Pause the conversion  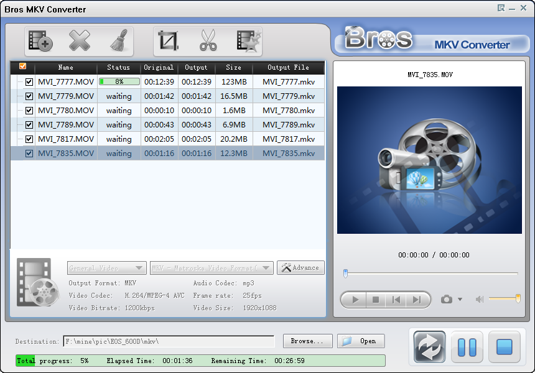pos(467,347)
